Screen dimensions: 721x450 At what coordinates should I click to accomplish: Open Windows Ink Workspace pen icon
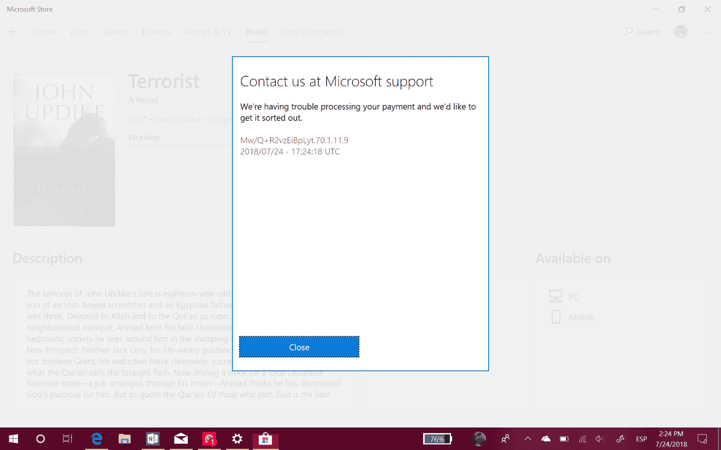[620, 439]
